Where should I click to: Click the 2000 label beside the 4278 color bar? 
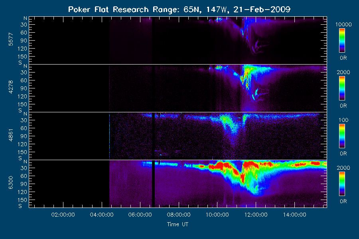[x=343, y=72]
